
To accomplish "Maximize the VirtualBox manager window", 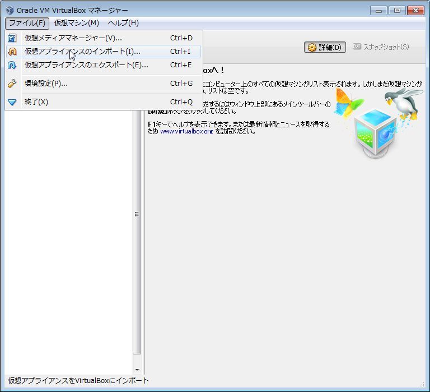I will coord(397,11).
